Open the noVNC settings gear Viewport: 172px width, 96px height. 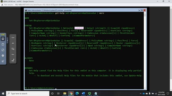3,56
